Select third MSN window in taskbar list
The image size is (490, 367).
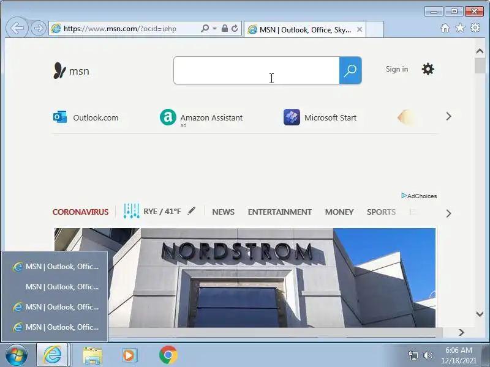point(55,307)
